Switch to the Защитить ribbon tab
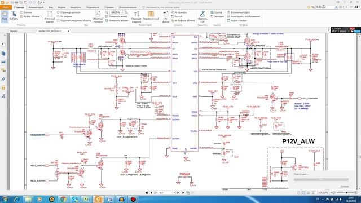The image size is (361, 203). 75,7
